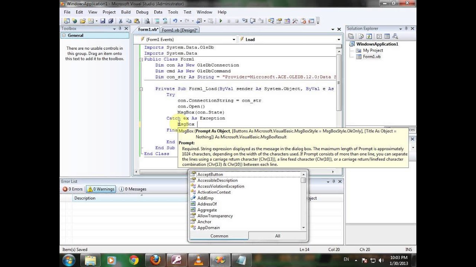The image size is (476, 267).
Task: Open the Project menu
Action: point(109,12)
